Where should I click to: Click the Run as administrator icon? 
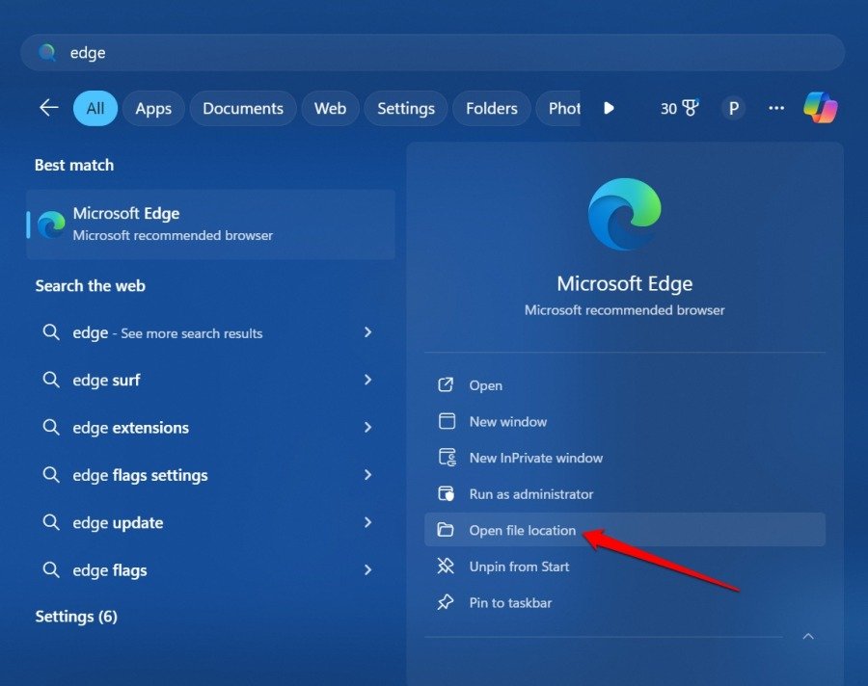point(448,493)
